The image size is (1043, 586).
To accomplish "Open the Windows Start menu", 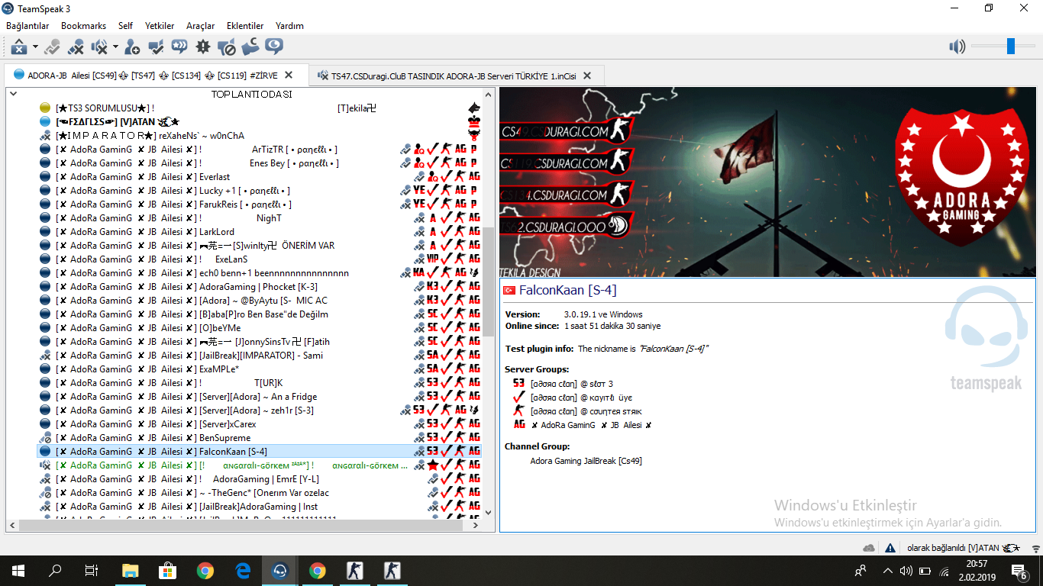I will (18, 571).
